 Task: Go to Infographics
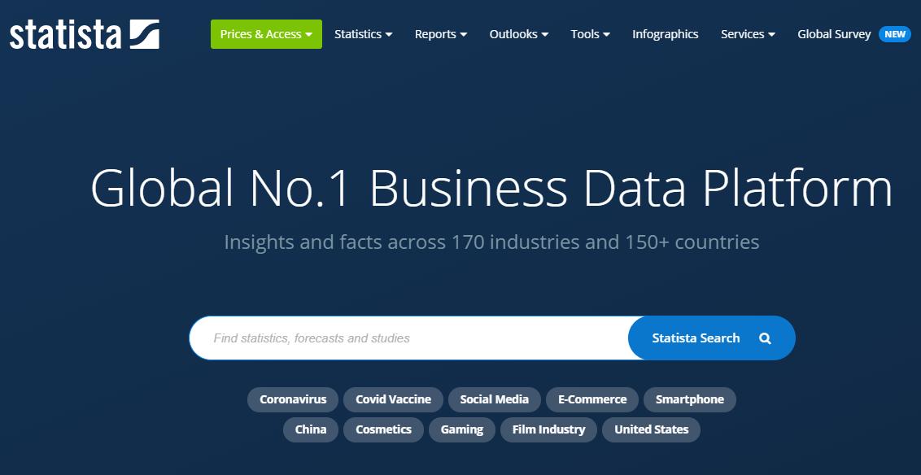click(665, 34)
